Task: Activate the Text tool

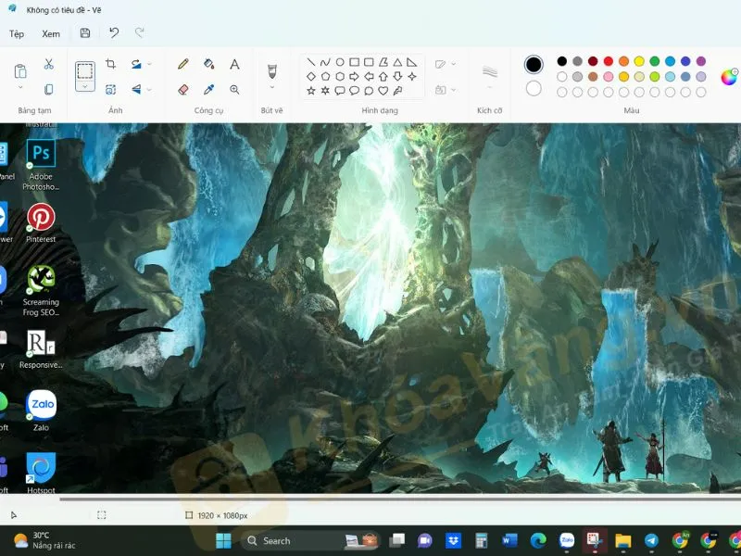Action: tap(234, 65)
